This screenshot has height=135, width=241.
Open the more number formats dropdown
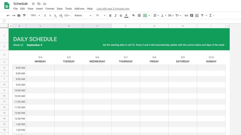coord(67,16)
